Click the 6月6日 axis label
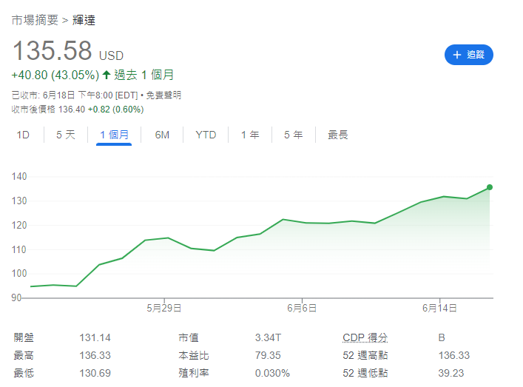The height and width of the screenshot is (387, 523). (302, 308)
